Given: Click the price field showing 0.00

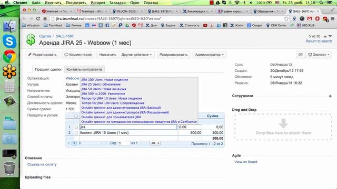Looking at the screenshot, I should click(x=190, y=127).
